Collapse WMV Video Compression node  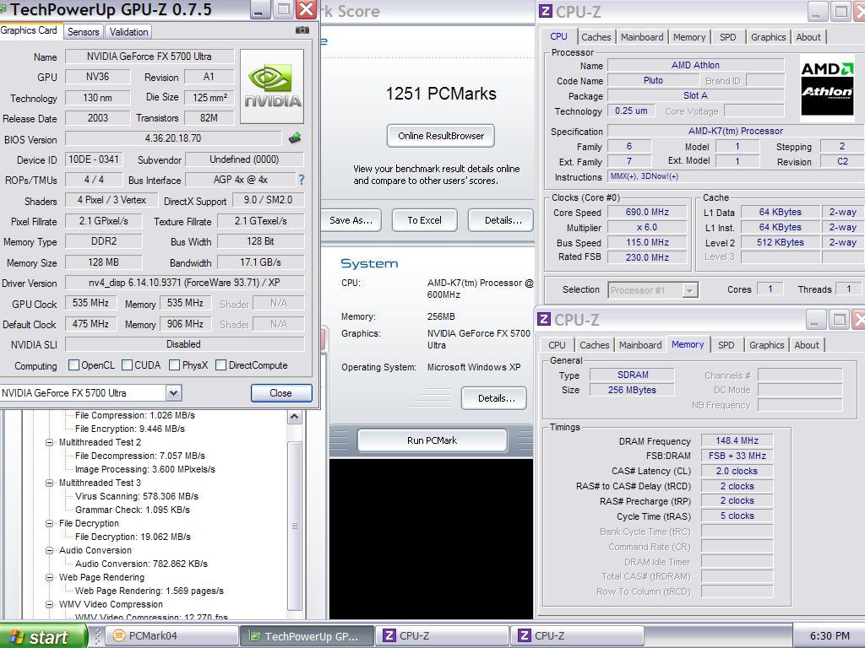(x=49, y=604)
